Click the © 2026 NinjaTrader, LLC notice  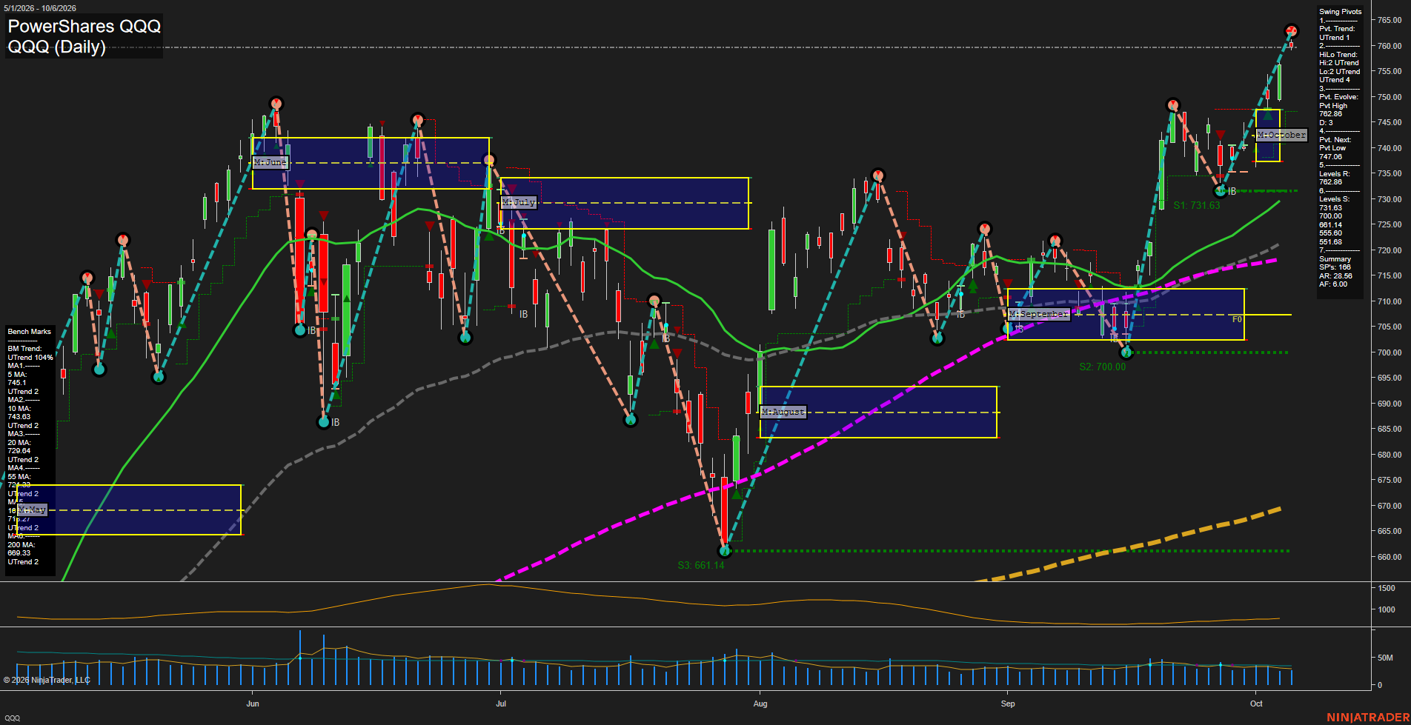point(47,680)
